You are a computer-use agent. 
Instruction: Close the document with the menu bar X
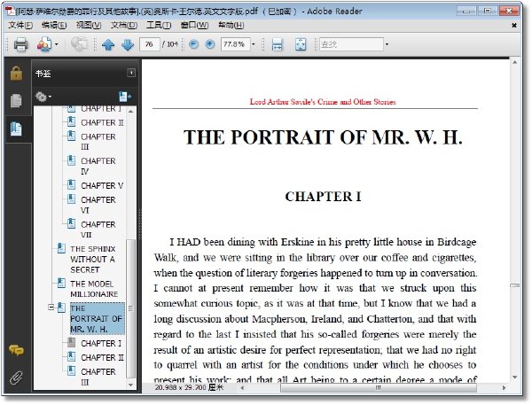click(514, 25)
